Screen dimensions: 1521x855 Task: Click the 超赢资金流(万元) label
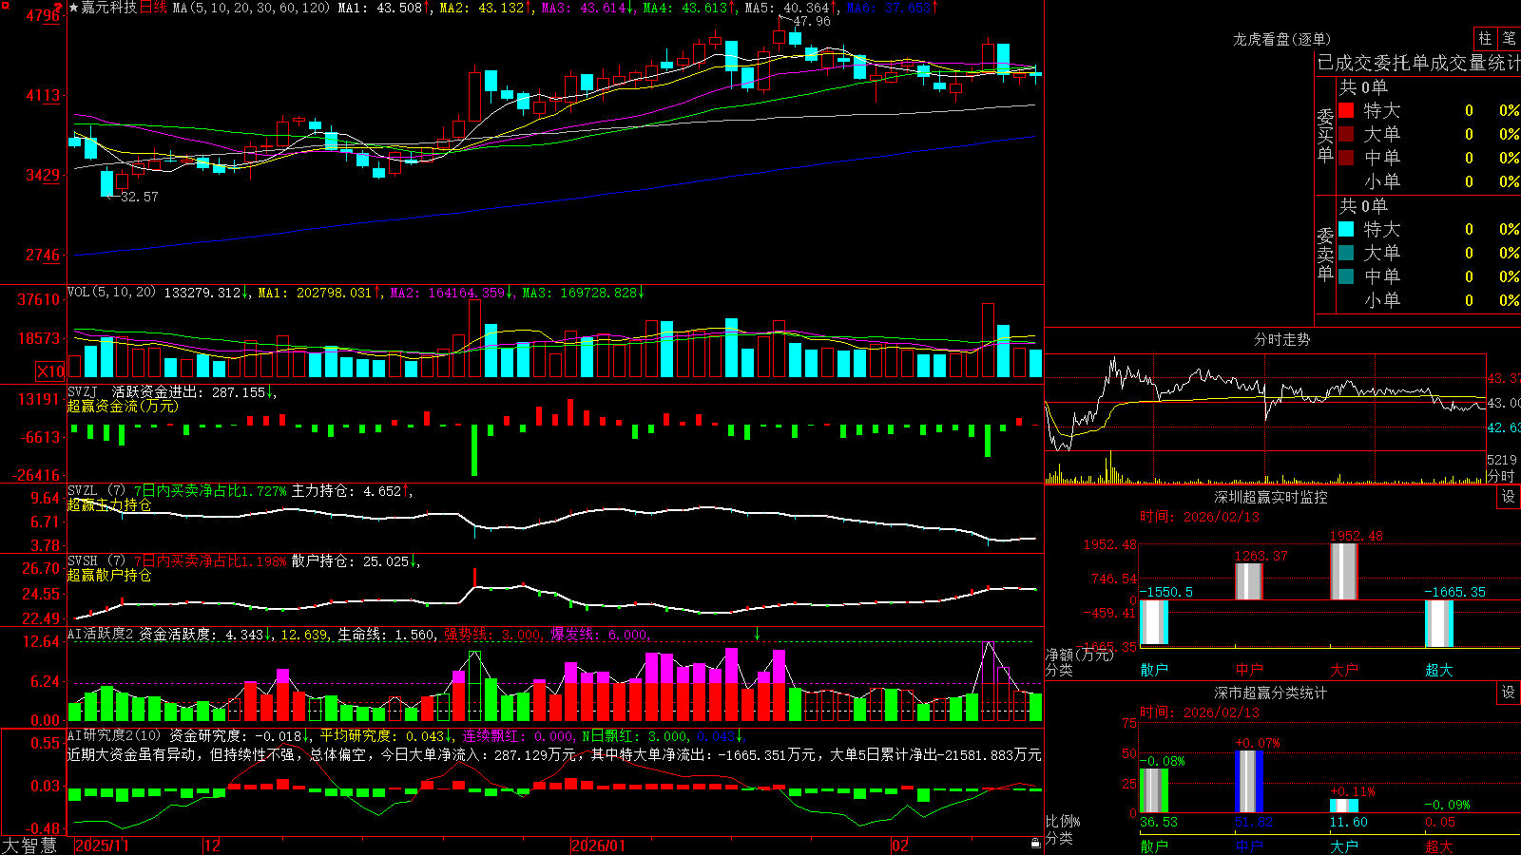(x=123, y=406)
